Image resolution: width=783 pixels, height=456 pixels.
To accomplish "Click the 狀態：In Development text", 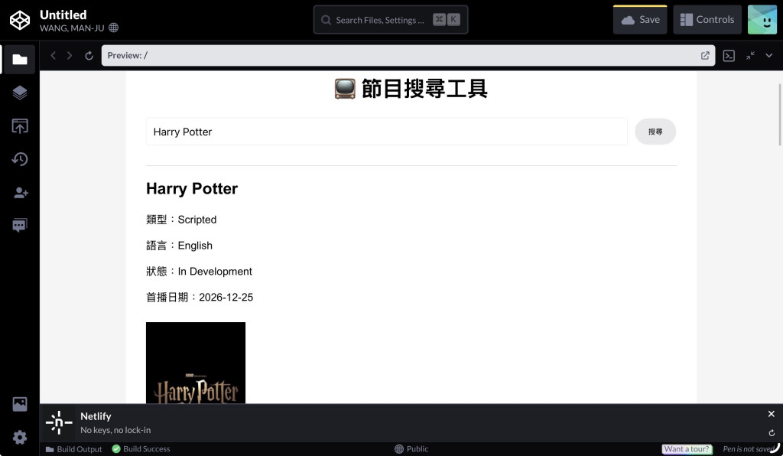I will (200, 271).
